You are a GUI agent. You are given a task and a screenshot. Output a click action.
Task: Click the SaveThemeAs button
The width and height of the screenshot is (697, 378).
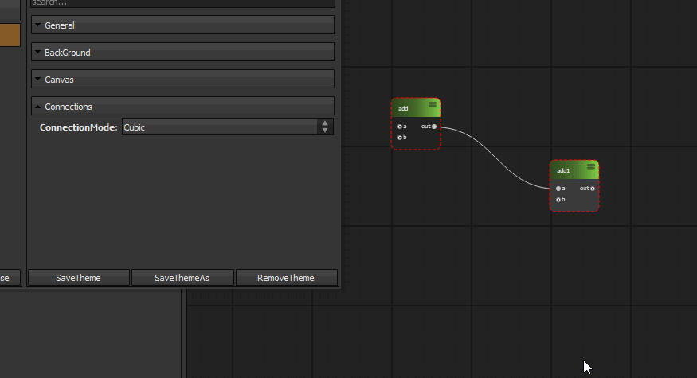[x=182, y=278]
